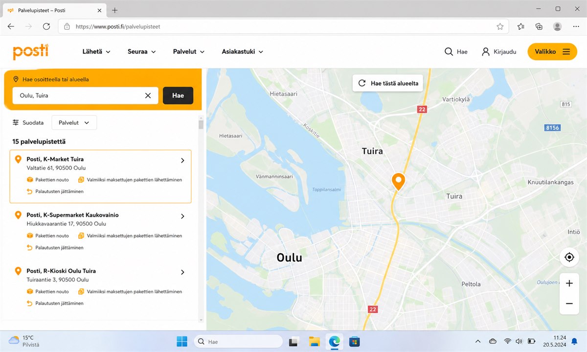This screenshot has height=352, width=587.
Task: Open the Windows Start menu
Action: (x=181, y=341)
